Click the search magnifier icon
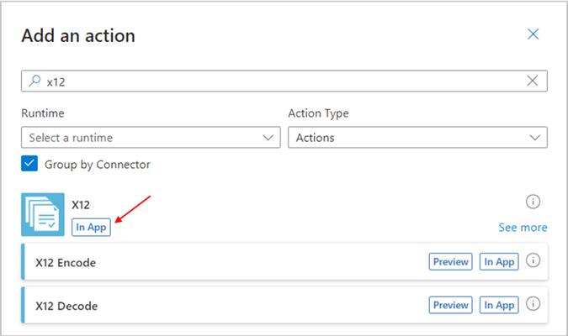 click(35, 81)
